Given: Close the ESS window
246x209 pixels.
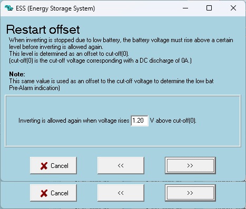Looking at the screenshot, I should 233,8.
